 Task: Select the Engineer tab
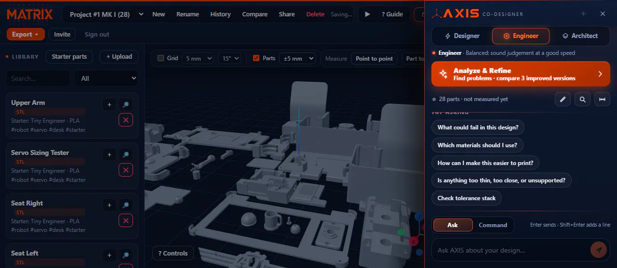521,36
